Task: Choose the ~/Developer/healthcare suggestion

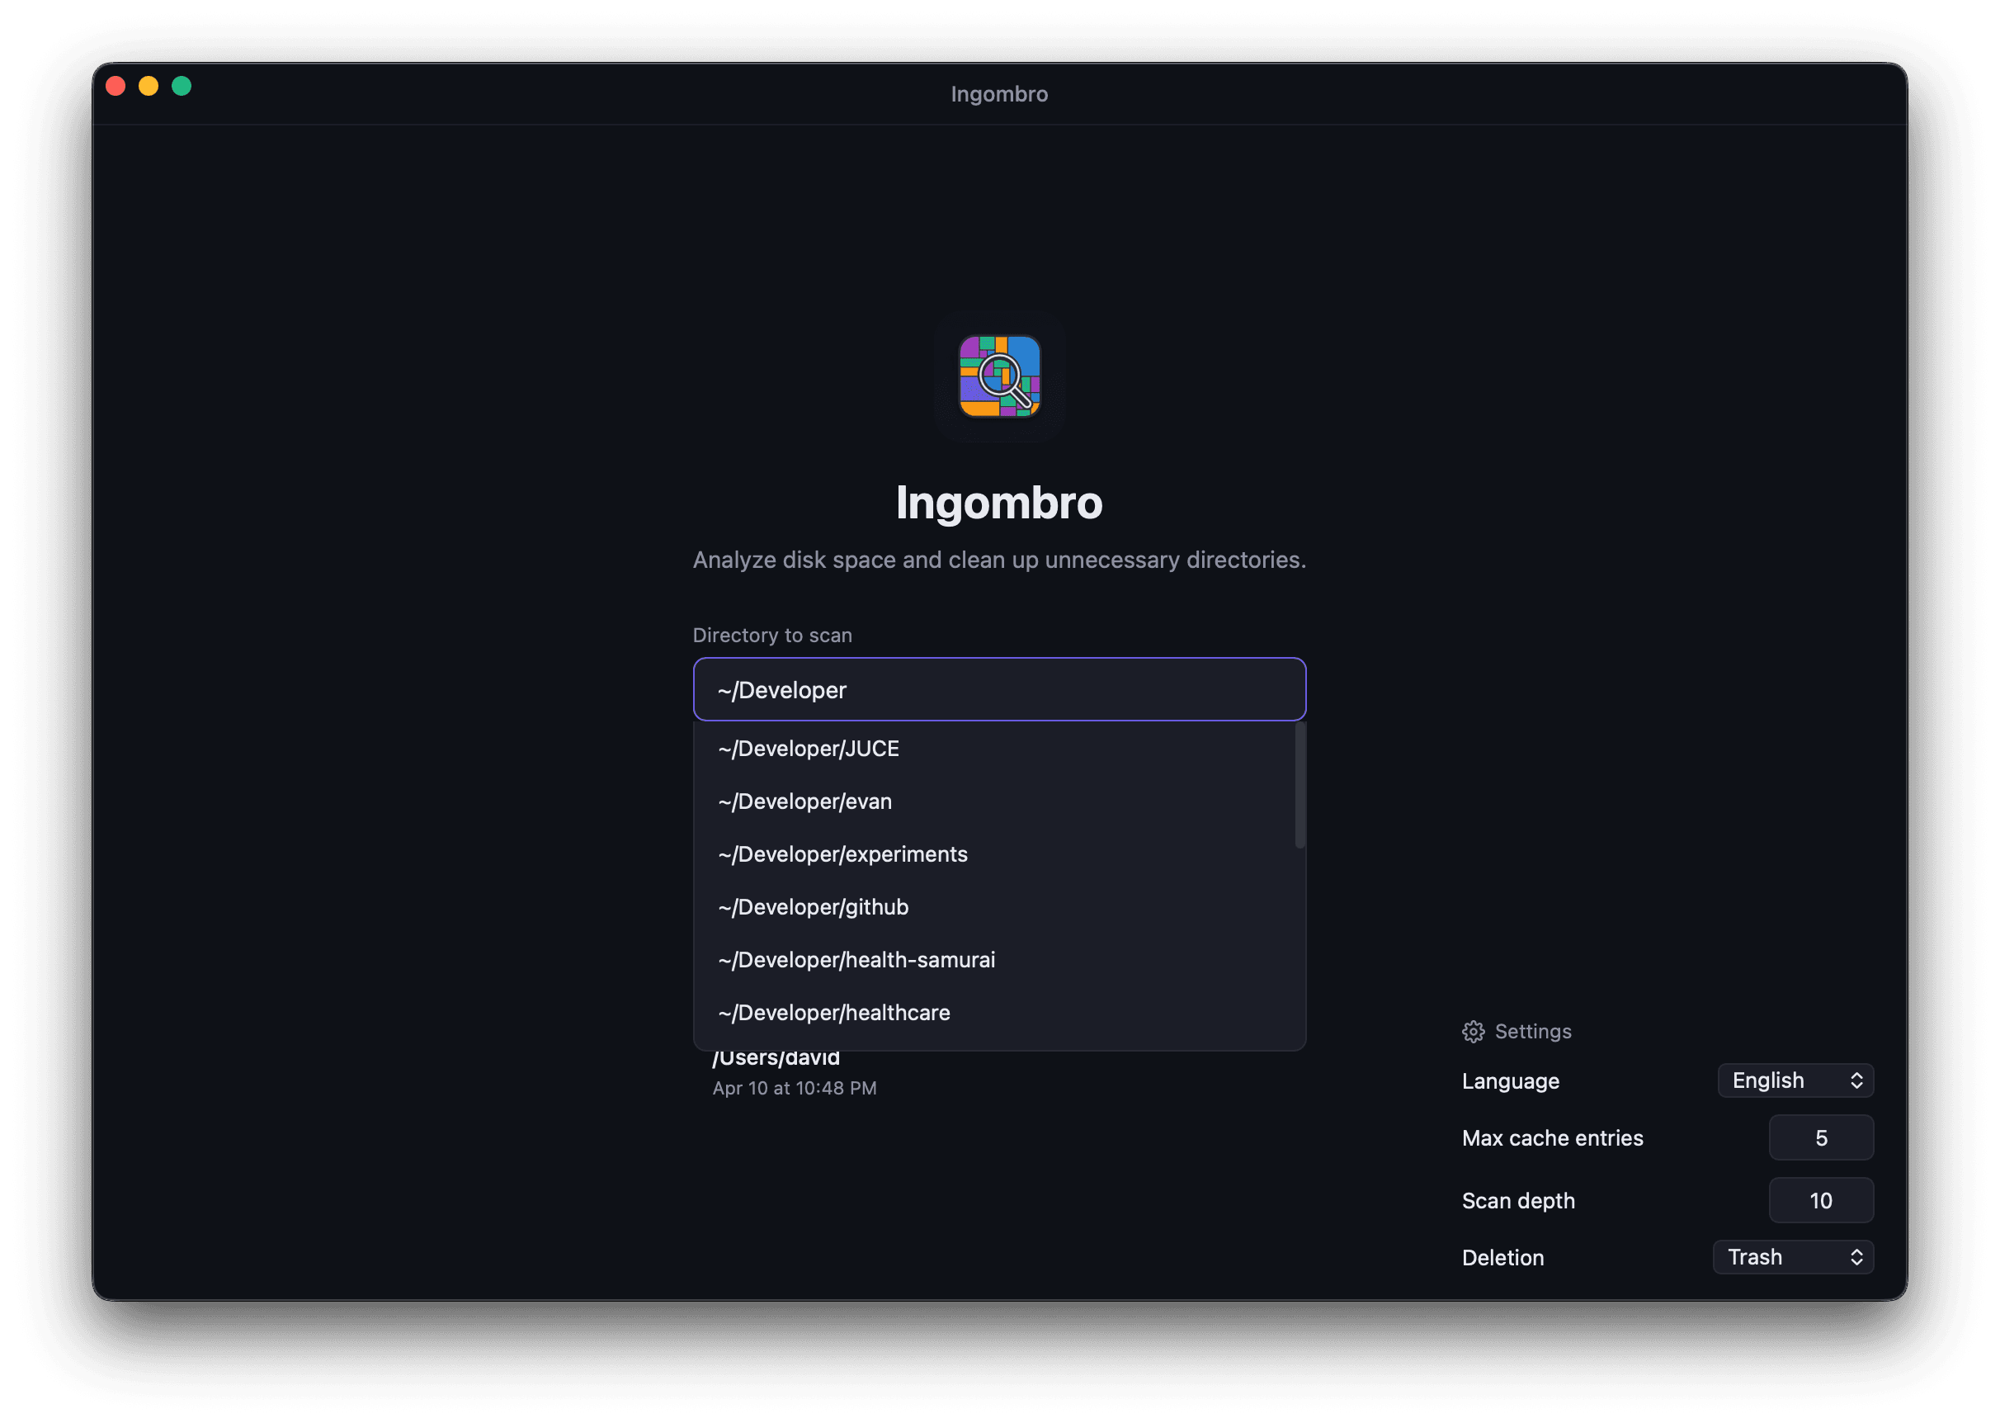Action: tap(833, 1013)
